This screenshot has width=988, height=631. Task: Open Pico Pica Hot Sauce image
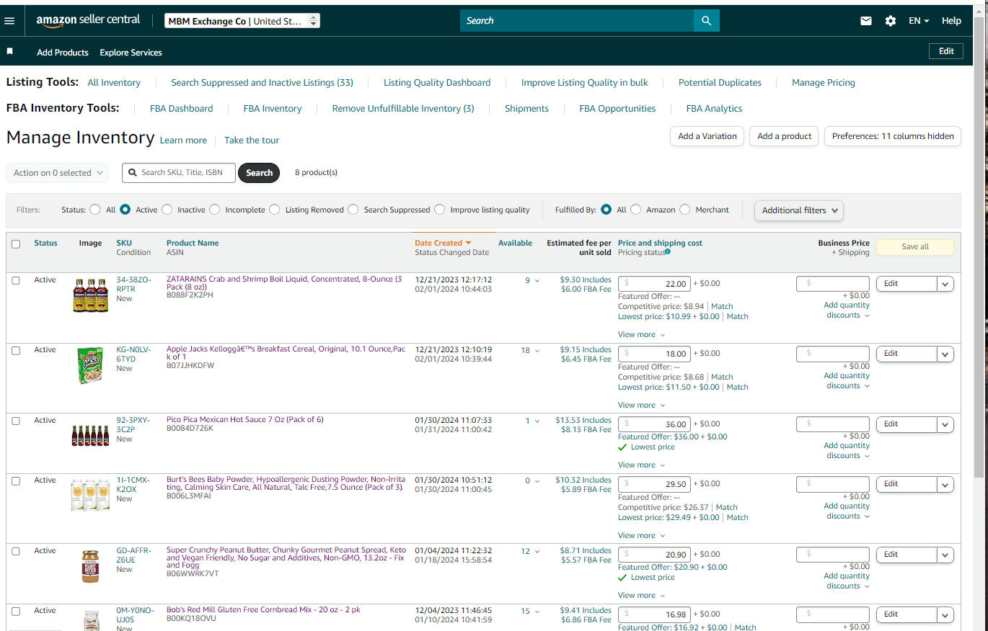pyautogui.click(x=90, y=436)
